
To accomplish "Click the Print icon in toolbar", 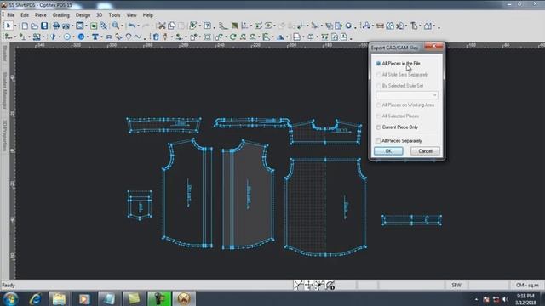I will pos(56,25).
